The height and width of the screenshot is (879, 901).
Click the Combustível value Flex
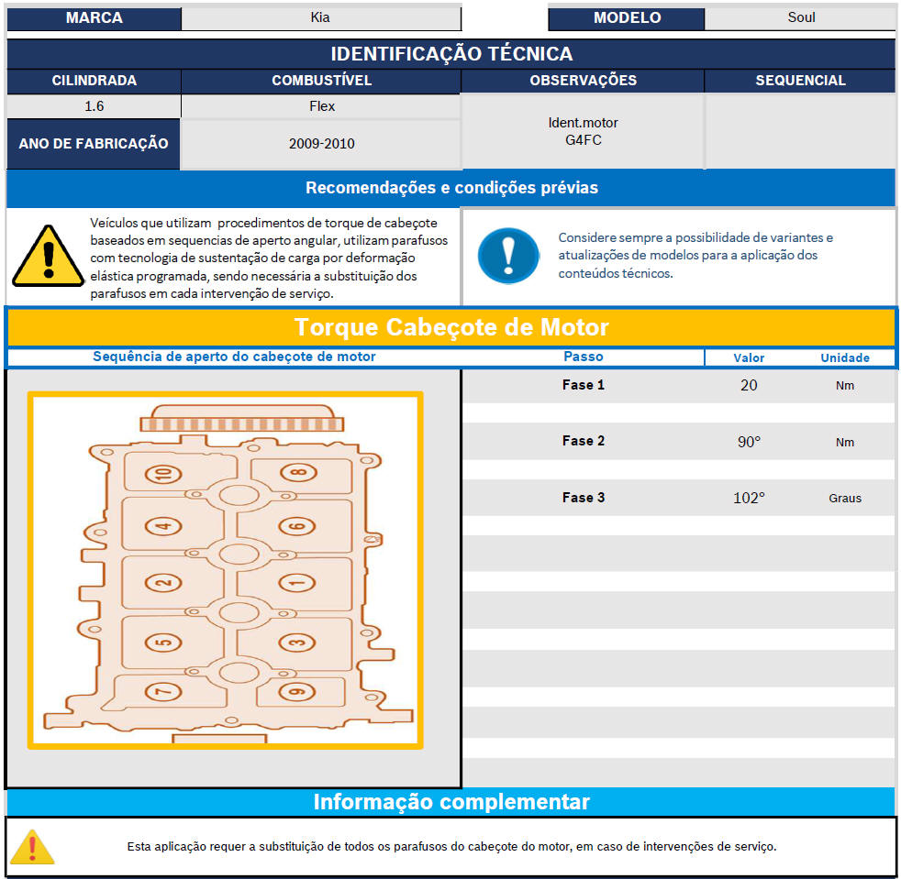pos(321,106)
